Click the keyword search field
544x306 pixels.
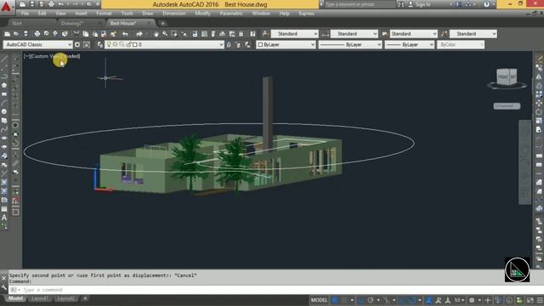pyautogui.click(x=360, y=4)
